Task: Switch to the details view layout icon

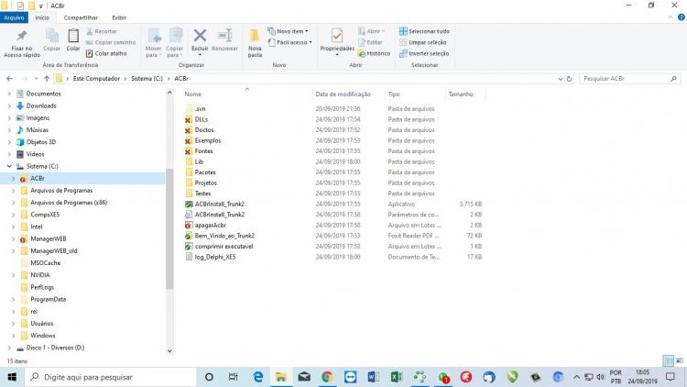Action: point(668,360)
